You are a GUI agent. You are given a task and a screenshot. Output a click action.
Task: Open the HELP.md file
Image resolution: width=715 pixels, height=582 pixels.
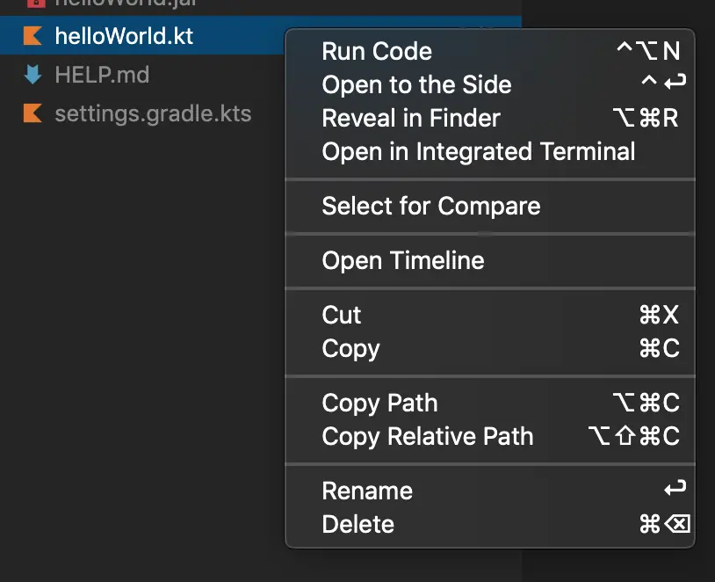click(102, 75)
